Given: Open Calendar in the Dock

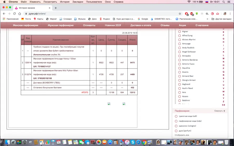Looking at the screenshot, I should click(59, 142).
